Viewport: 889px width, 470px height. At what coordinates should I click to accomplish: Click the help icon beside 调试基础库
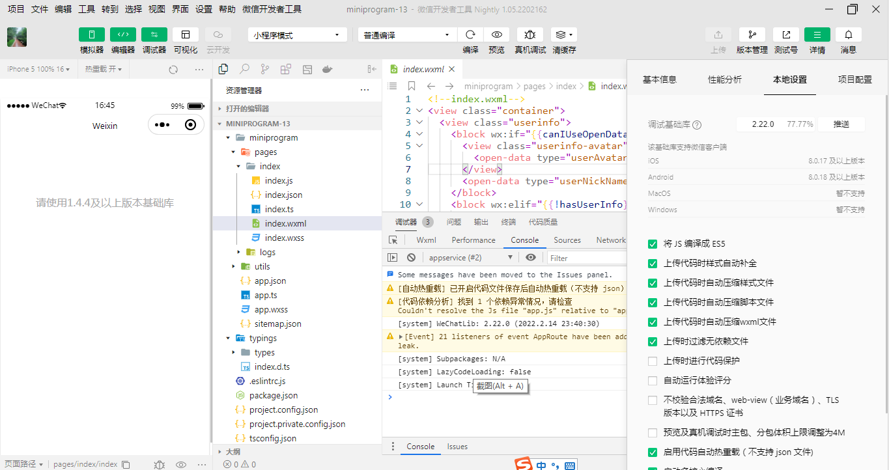[697, 124]
